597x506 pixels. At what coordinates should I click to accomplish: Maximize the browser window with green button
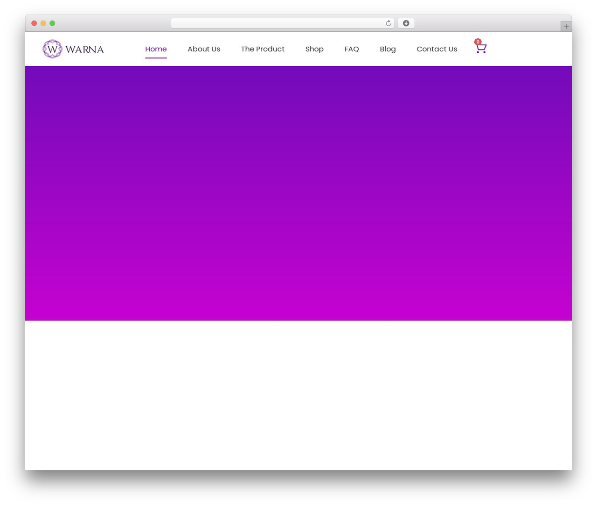point(52,23)
